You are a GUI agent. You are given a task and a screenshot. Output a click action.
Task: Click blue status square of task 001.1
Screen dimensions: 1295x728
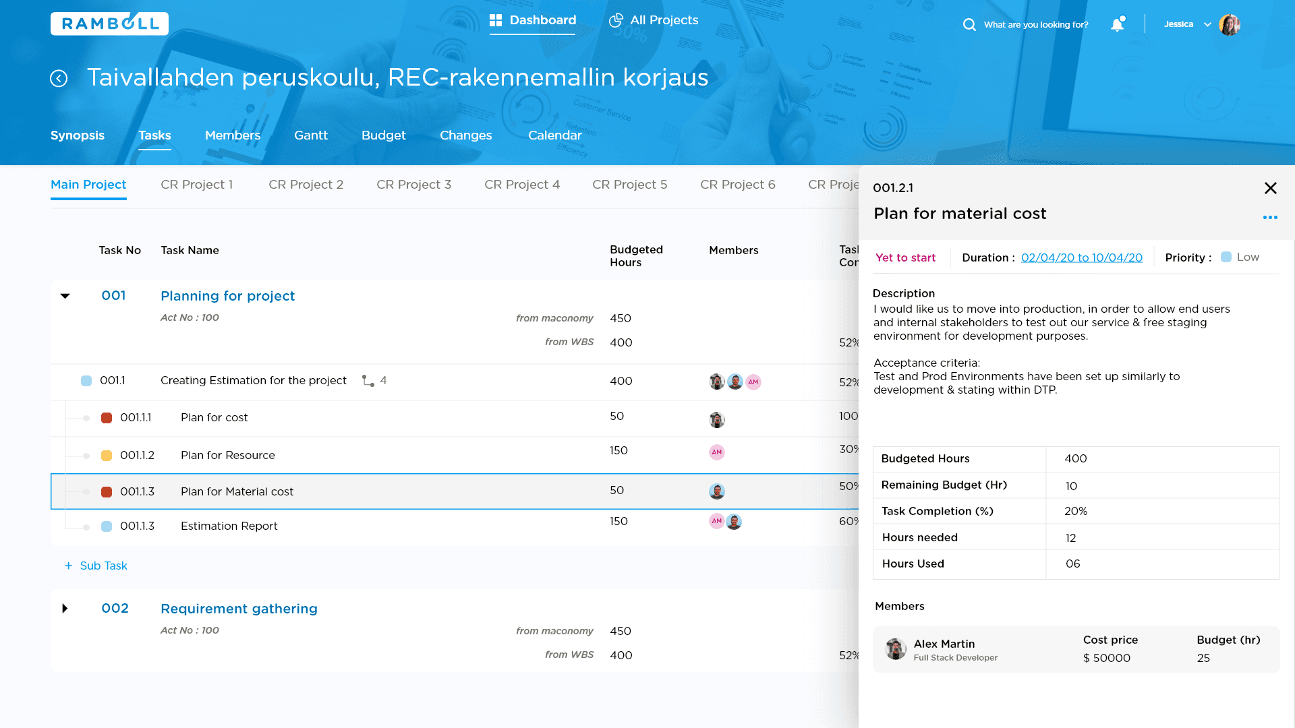pyautogui.click(x=86, y=381)
